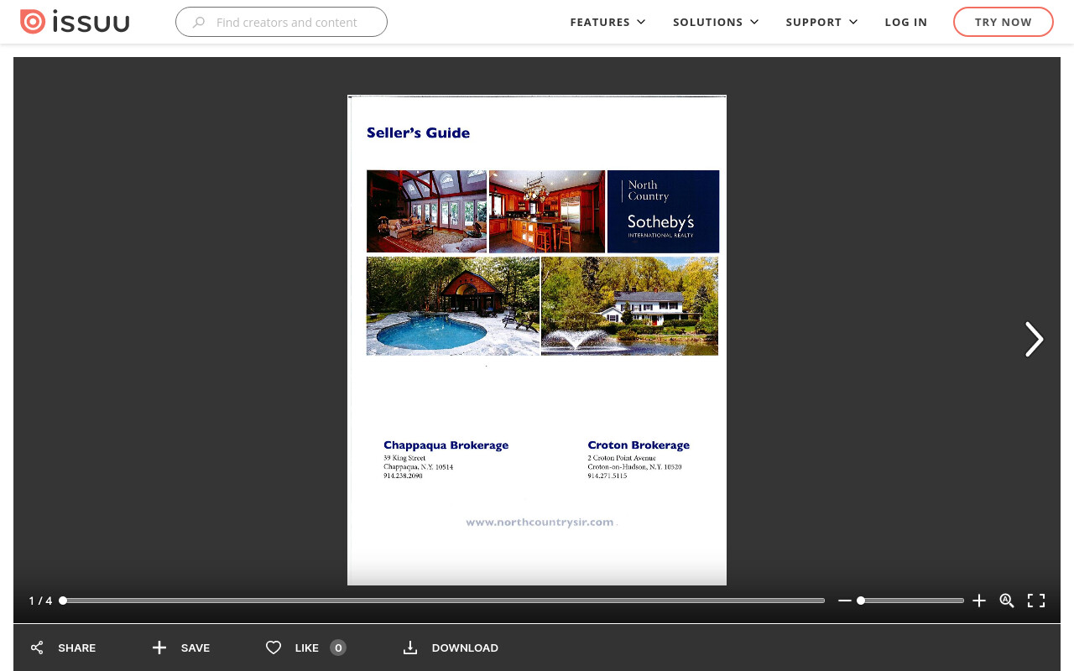
Task: Expand the Solutions dropdown menu
Action: tap(716, 22)
